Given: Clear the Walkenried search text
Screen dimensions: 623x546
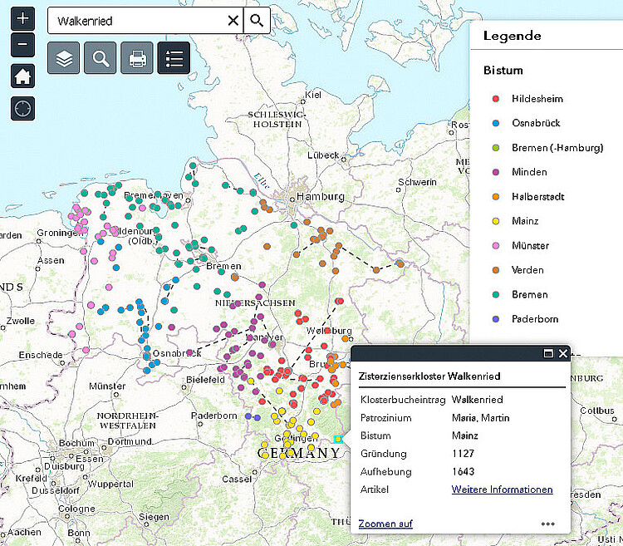Looking at the screenshot, I should tap(233, 21).
